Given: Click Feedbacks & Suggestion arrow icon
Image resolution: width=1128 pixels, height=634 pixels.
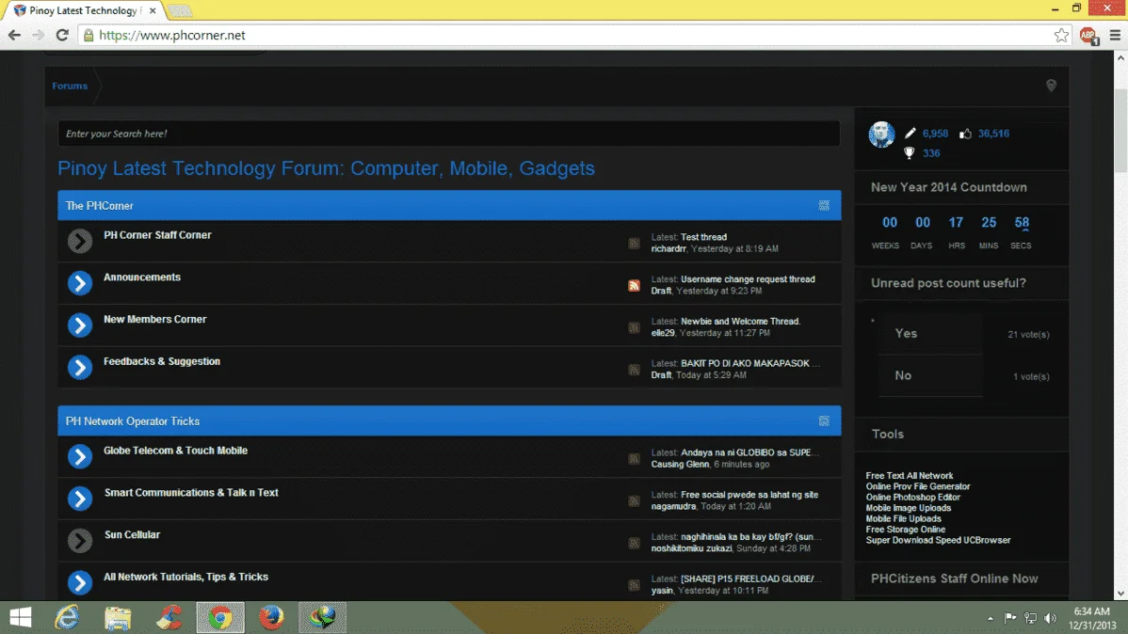Looking at the screenshot, I should pos(80,367).
